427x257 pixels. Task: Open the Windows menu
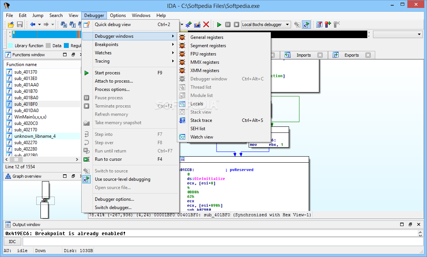[x=141, y=15]
